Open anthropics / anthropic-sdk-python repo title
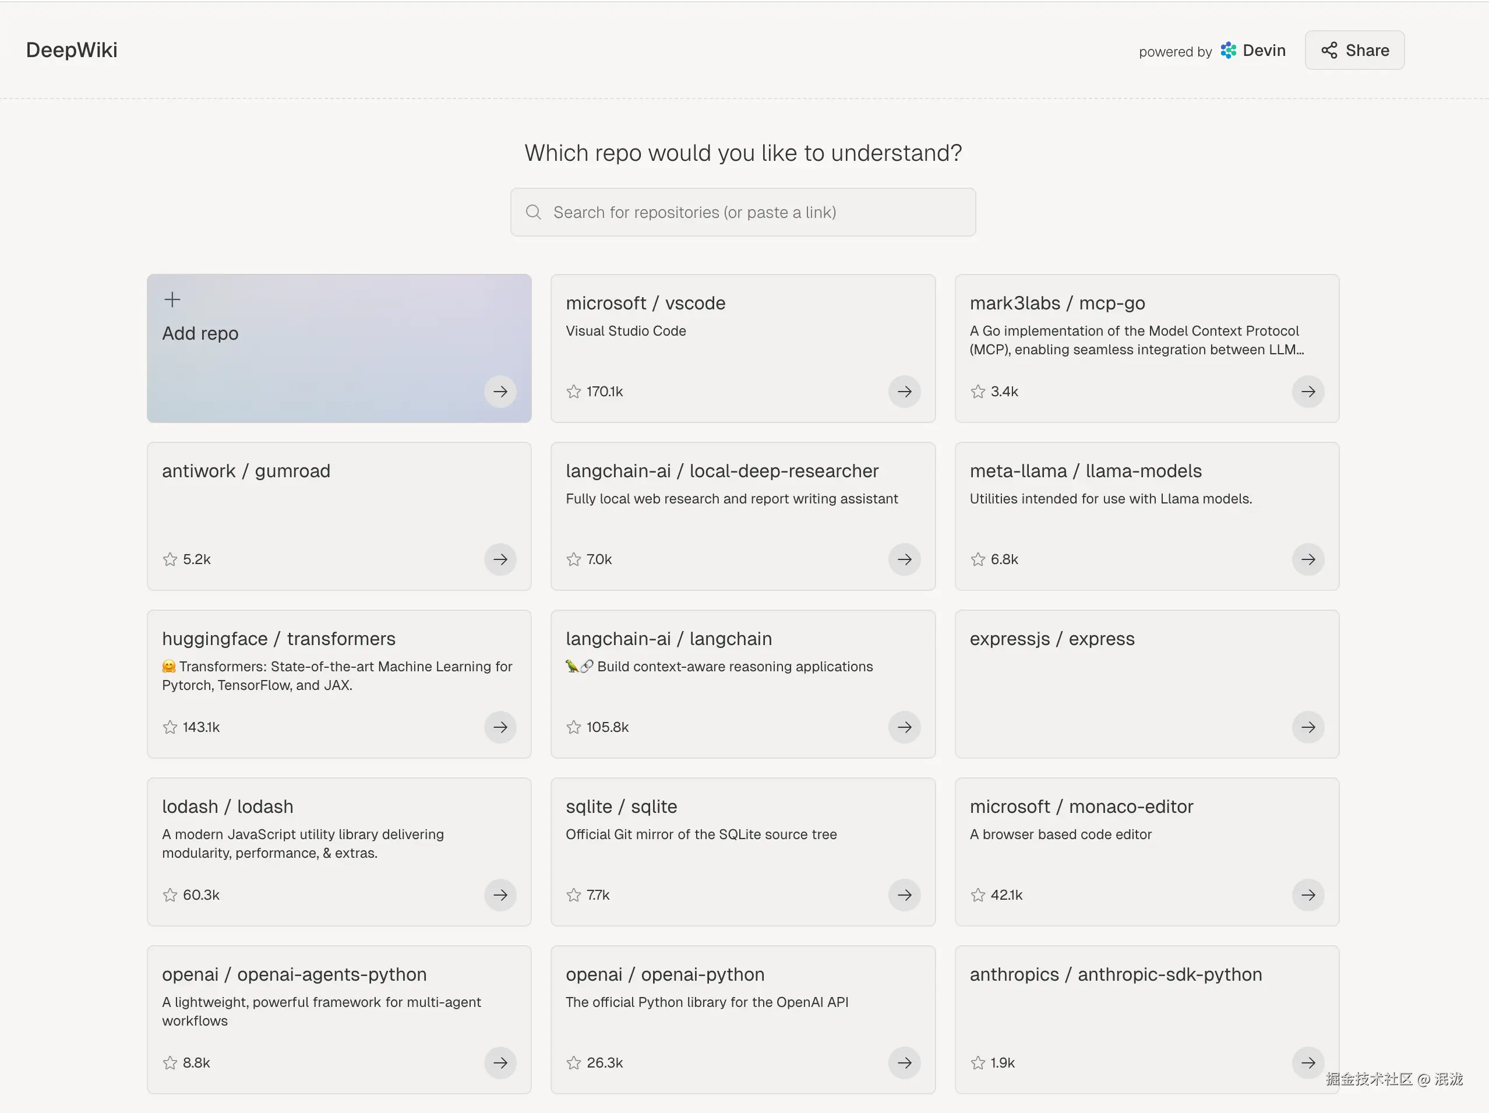This screenshot has width=1489, height=1113. 1116,974
